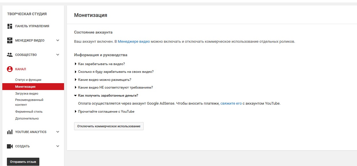Open Статус и функции menu item
Screen dimensions: 357x166
pos(28,80)
